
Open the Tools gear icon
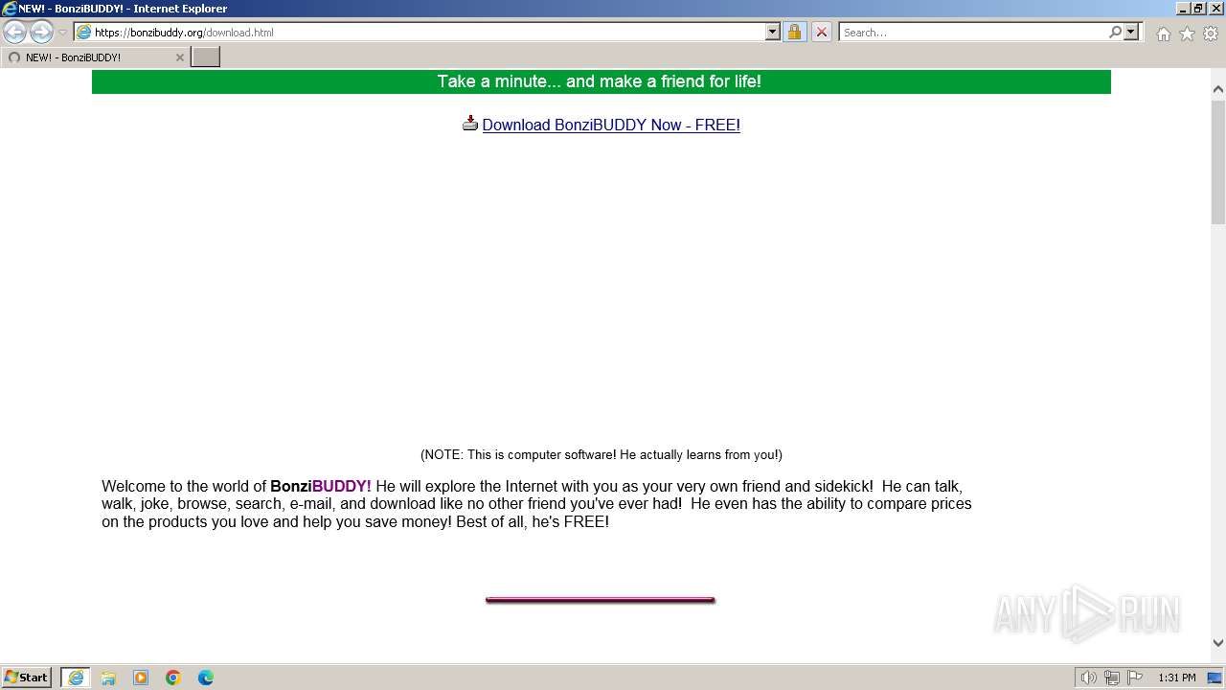tap(1211, 34)
